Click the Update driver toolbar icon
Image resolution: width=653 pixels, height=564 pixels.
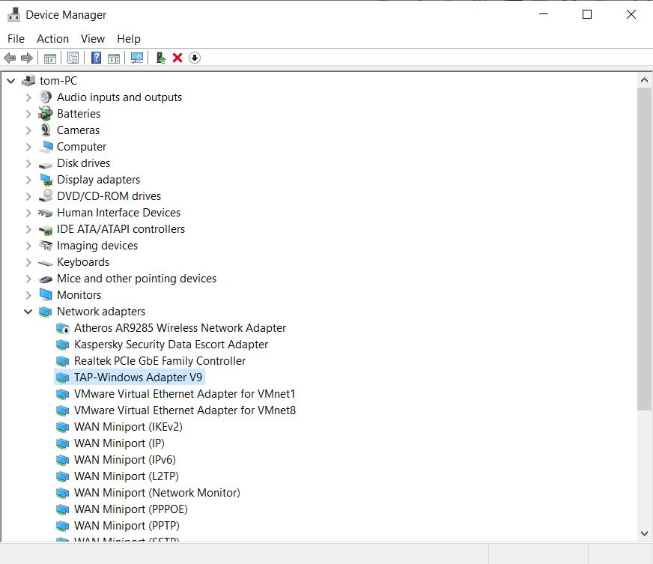(159, 58)
